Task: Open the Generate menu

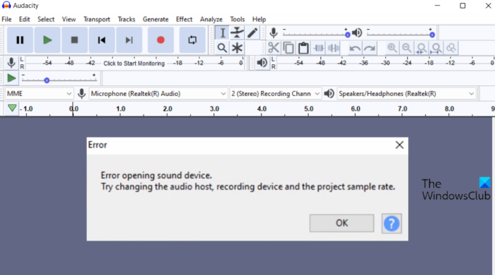Action: click(x=156, y=19)
